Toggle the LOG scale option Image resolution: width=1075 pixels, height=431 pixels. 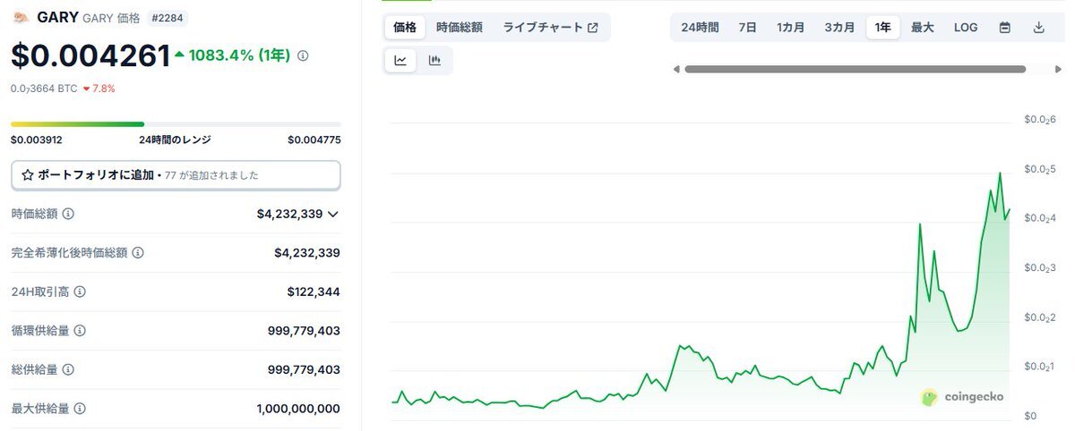coord(966,28)
